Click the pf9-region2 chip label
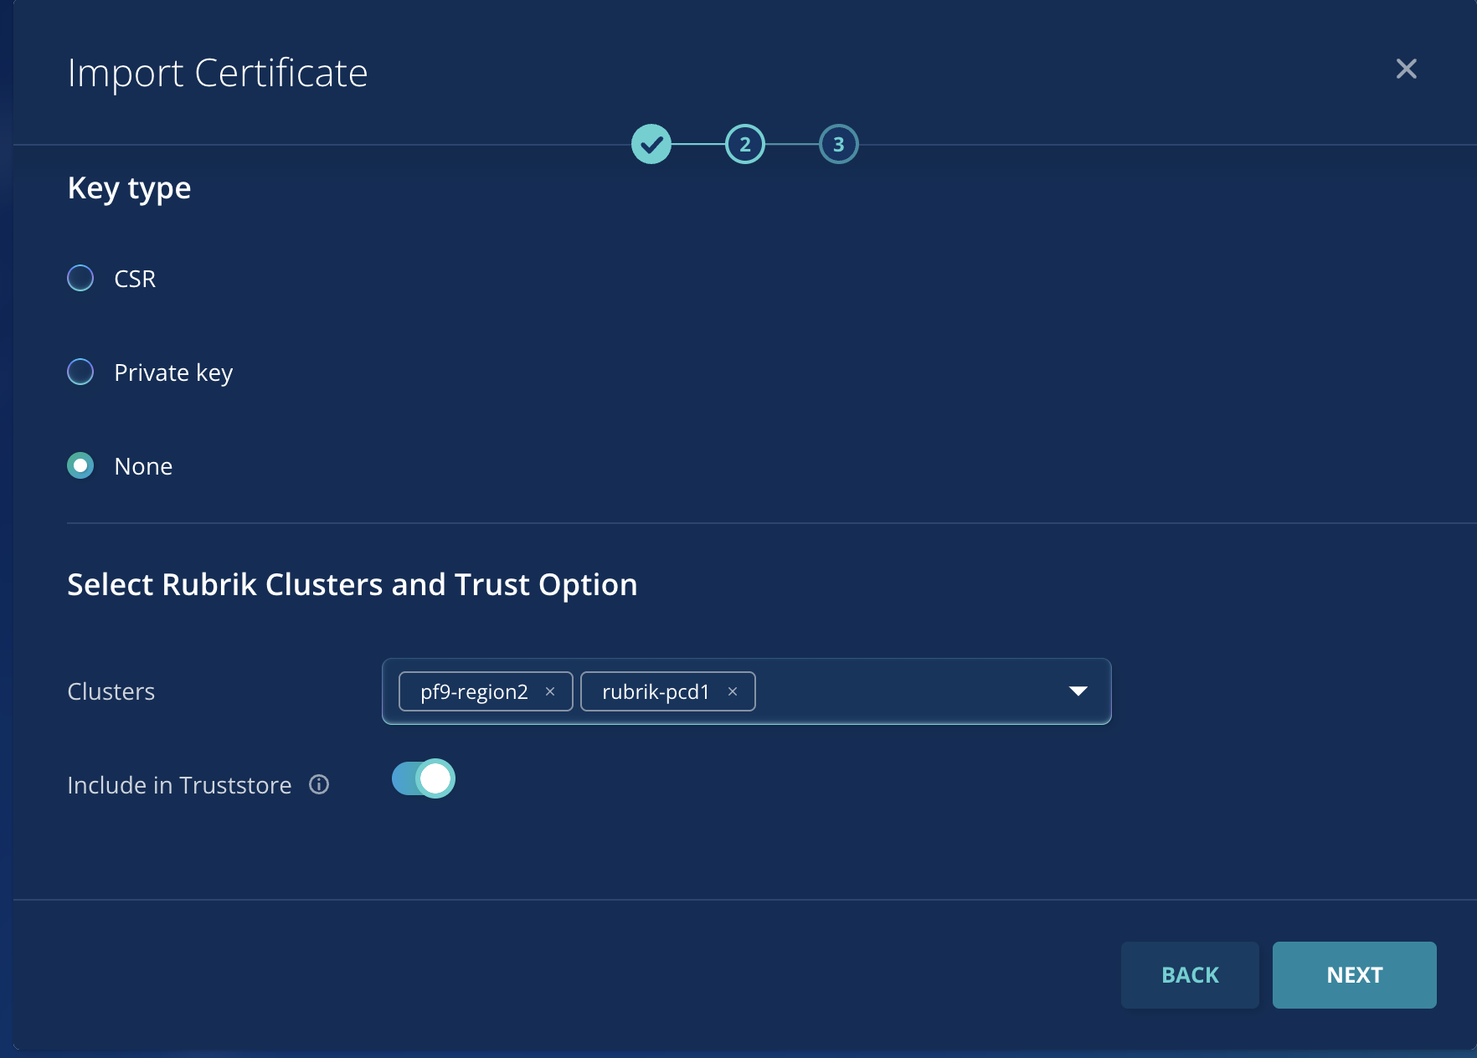1477x1058 pixels. coord(474,691)
